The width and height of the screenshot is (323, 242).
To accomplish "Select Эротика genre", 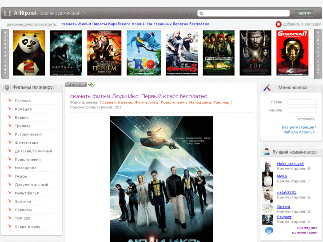I will [23, 202].
